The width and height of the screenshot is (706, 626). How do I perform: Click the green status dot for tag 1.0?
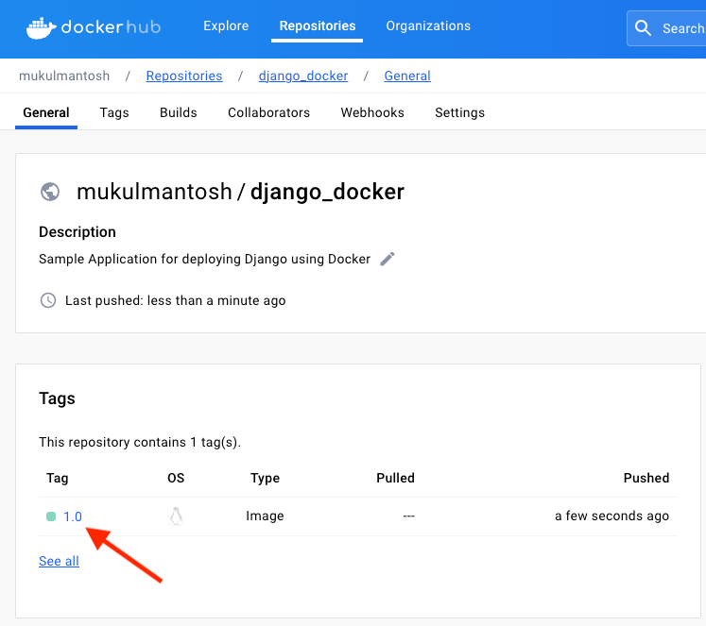[x=51, y=516]
